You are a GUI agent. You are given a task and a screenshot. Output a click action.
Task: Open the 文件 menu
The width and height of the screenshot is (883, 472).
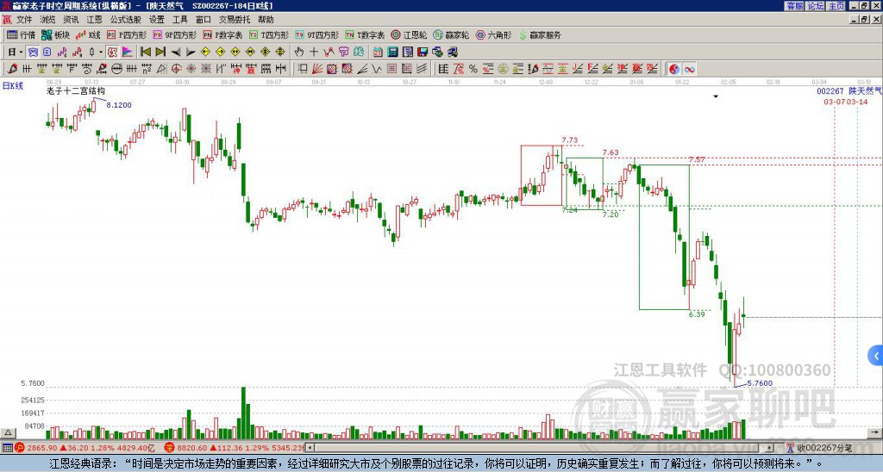[x=23, y=20]
